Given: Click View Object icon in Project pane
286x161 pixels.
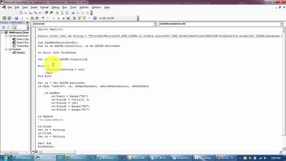Looking at the screenshot, I should coord(8,27).
